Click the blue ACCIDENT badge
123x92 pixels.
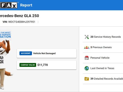(x=26, y=53)
